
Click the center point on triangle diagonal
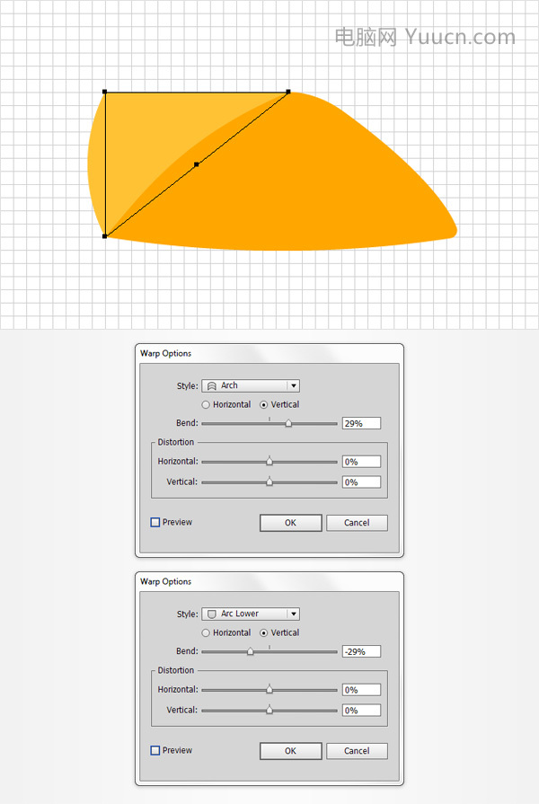click(x=197, y=164)
